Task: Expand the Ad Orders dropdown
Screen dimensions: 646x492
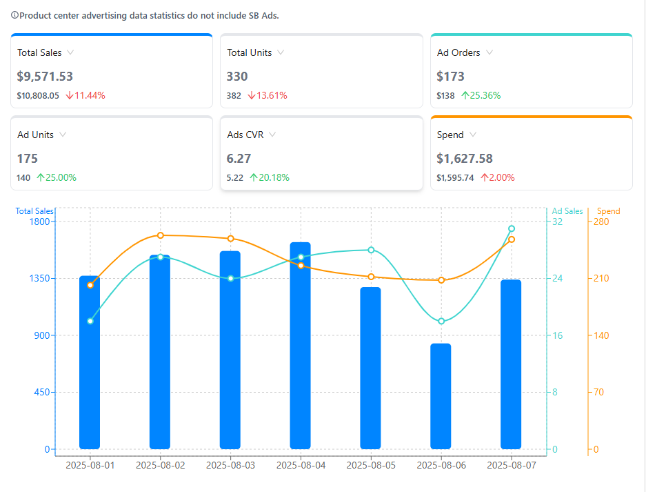Action: pyautogui.click(x=489, y=52)
